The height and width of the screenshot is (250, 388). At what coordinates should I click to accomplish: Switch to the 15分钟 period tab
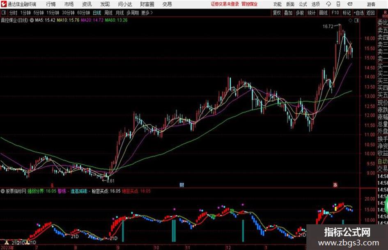53,13
